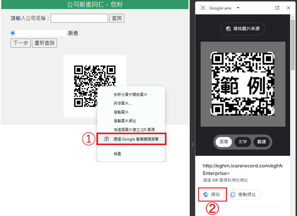The height and width of the screenshot is (216, 297).
Task: Click 複製網址 button
Action: tap(244, 195)
